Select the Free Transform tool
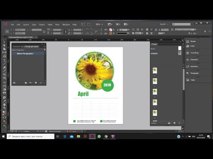The height and width of the screenshot is (159, 213). (x=4, y=86)
